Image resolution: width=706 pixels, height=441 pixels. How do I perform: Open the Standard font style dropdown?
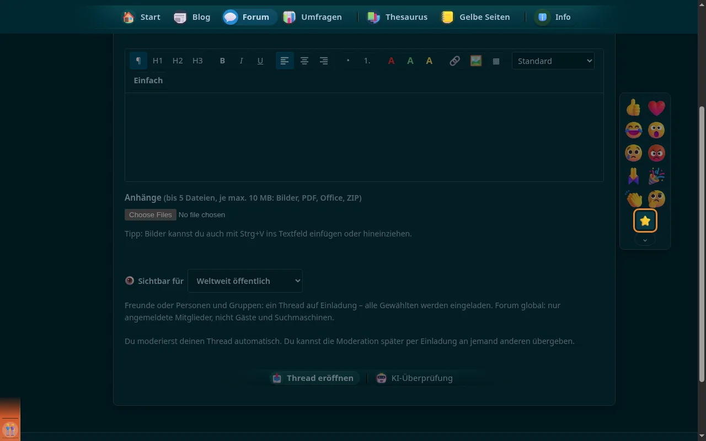click(553, 61)
